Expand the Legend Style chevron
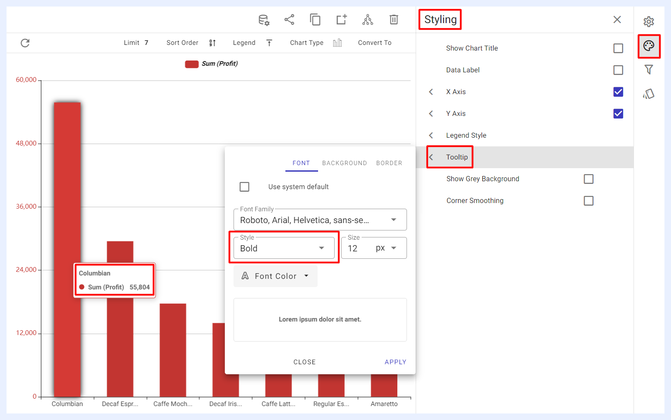The height and width of the screenshot is (420, 671). point(431,135)
